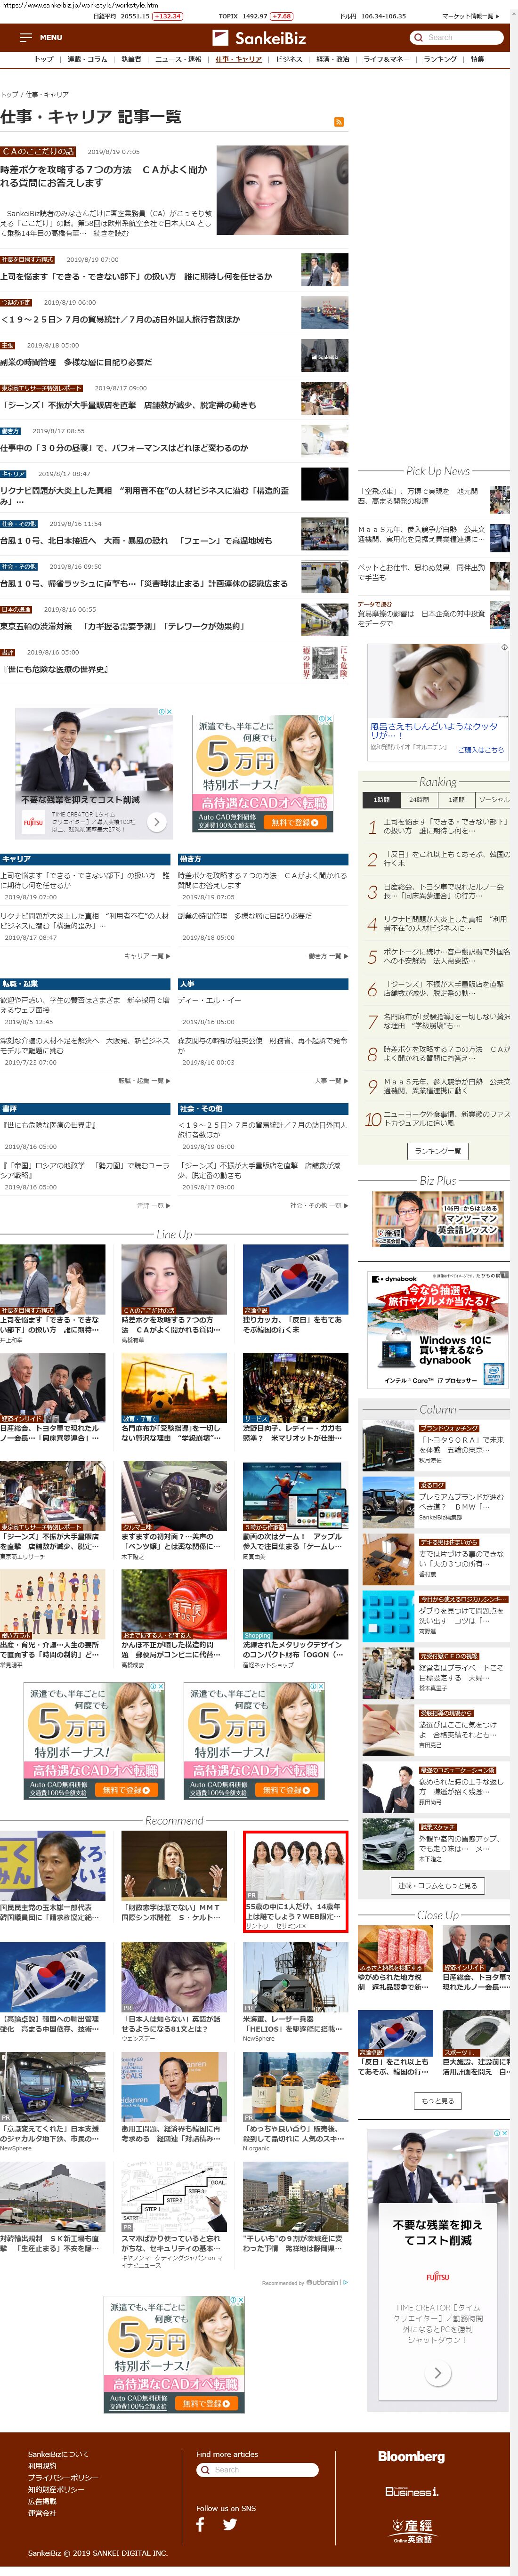Click the dynabook Windows 10 ad banner
The width and height of the screenshot is (518, 2576).
click(x=437, y=1330)
